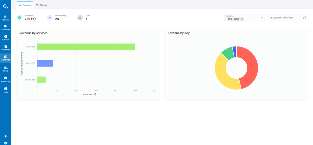Open the date picker calendar icon
Viewport: 313px width, 145px height.
304,18
